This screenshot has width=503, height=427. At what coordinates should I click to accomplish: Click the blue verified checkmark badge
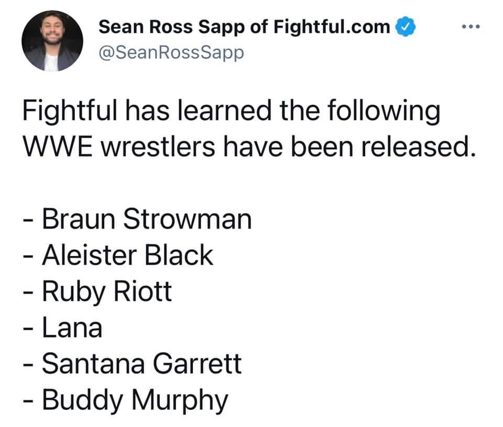[x=405, y=27]
